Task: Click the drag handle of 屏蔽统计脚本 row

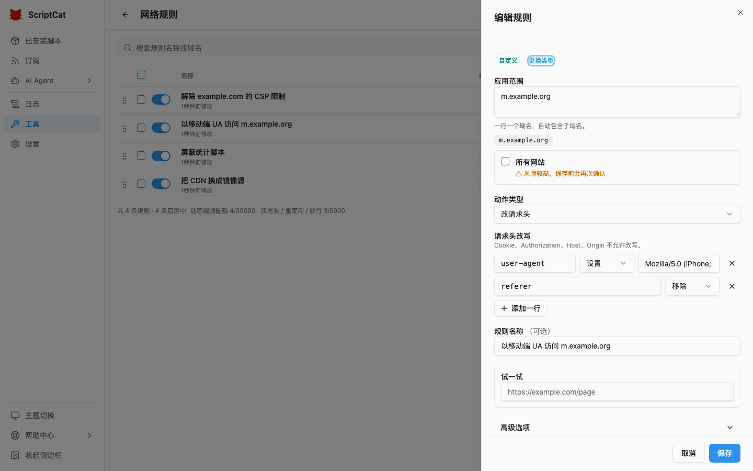Action: (x=124, y=156)
